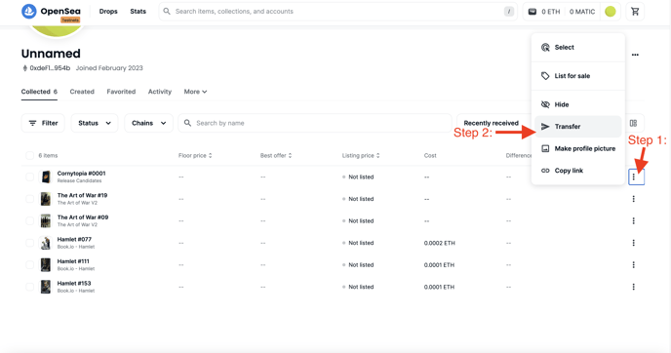The width and height of the screenshot is (671, 353).
Task: Check the Hamlet #153 row checkbox
Action: (29, 287)
